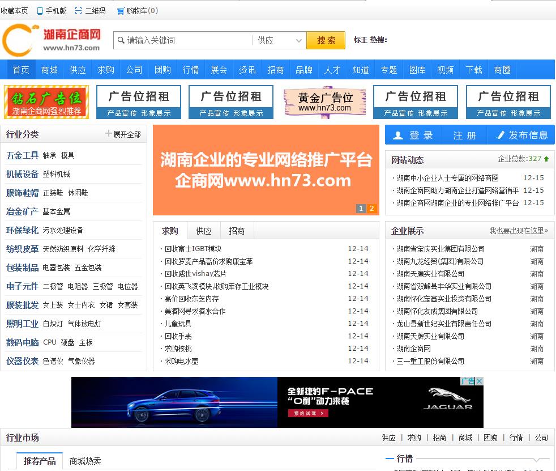Viewport: 556px width, 471px height.
Task: Close the Jaguar advertisement with X
Action: pos(480,381)
